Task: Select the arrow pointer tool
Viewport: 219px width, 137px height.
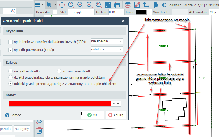Action: (x=49, y=5)
